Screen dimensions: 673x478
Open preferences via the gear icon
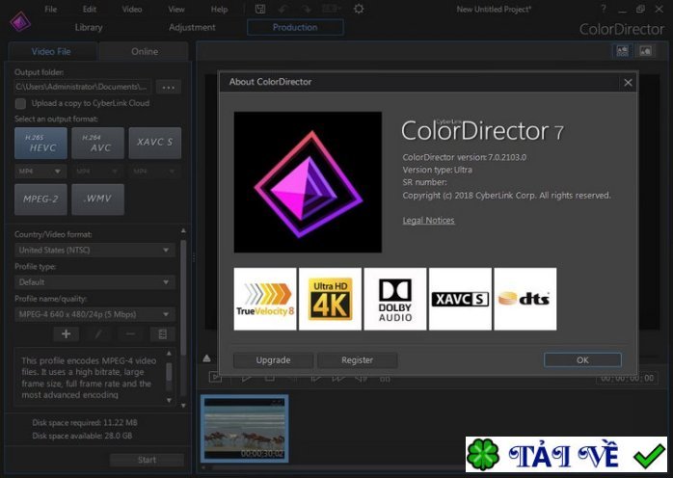click(359, 9)
